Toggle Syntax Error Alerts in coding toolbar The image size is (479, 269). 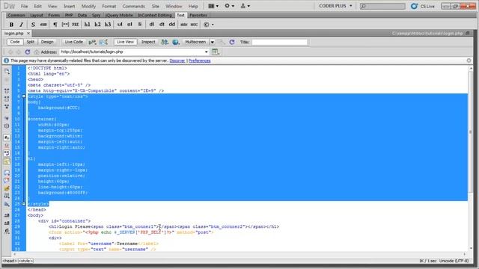(7, 161)
